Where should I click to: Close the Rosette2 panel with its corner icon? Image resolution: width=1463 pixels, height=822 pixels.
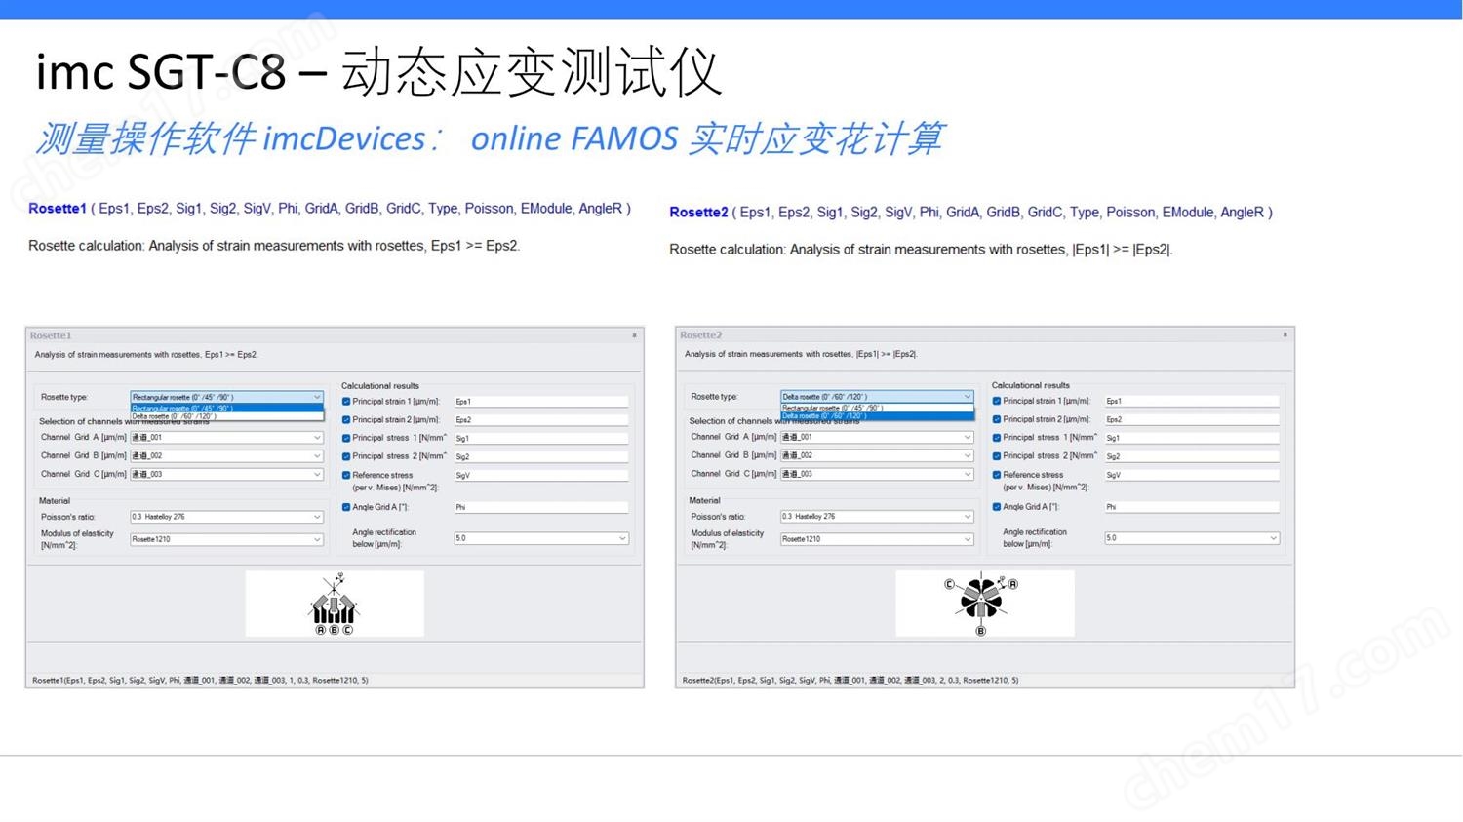[1285, 335]
